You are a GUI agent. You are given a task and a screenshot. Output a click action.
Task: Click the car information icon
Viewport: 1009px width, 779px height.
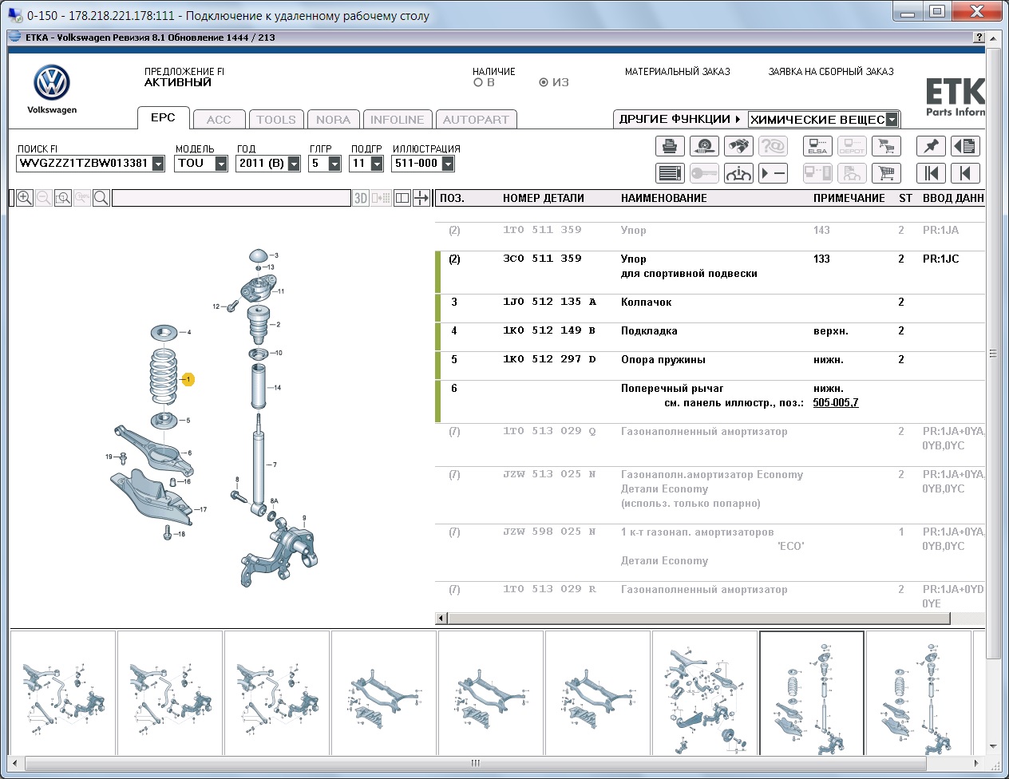pyautogui.click(x=738, y=173)
